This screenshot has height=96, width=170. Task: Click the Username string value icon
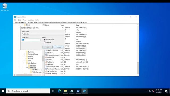pos(46,57)
